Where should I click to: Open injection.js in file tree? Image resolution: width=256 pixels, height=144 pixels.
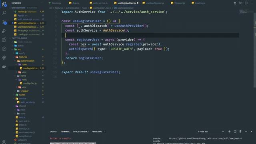point(24,129)
